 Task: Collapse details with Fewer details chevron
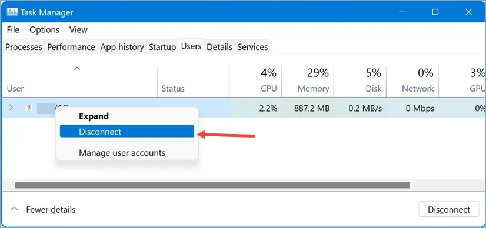pyautogui.click(x=14, y=209)
